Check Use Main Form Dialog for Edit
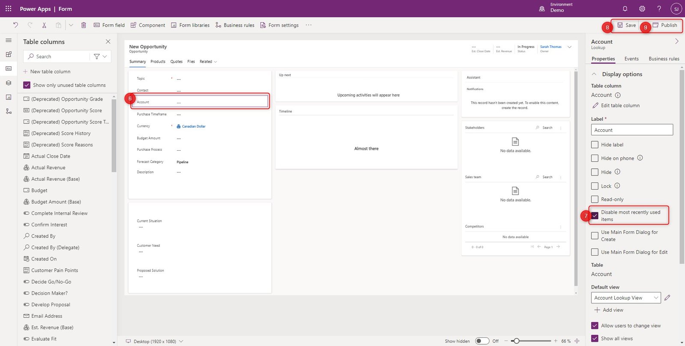 pos(595,252)
